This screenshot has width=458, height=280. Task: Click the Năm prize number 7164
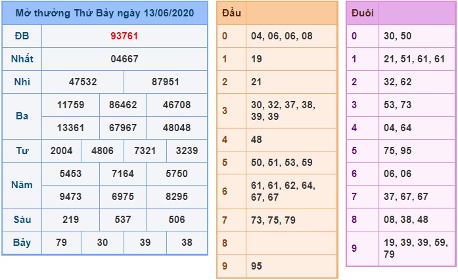[123, 174]
